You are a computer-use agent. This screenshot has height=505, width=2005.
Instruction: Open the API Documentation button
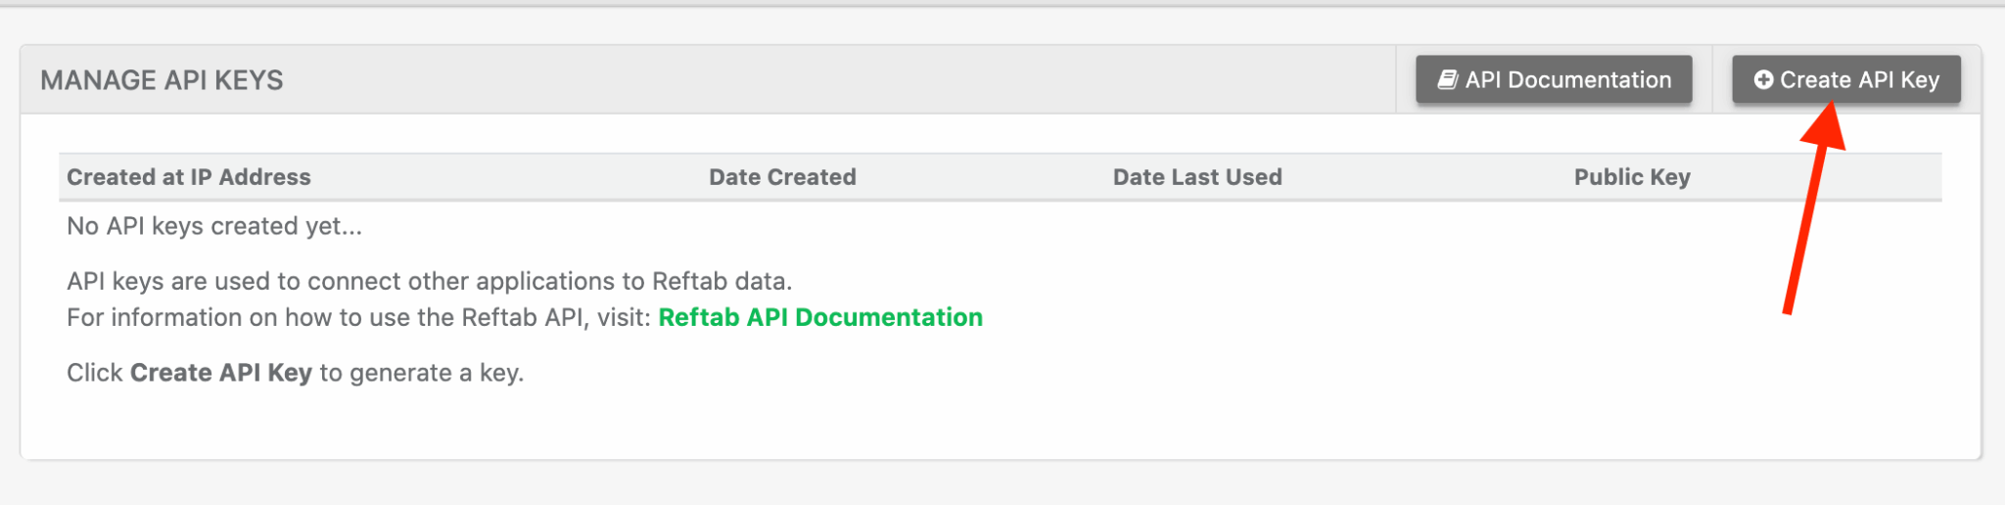click(x=1554, y=80)
